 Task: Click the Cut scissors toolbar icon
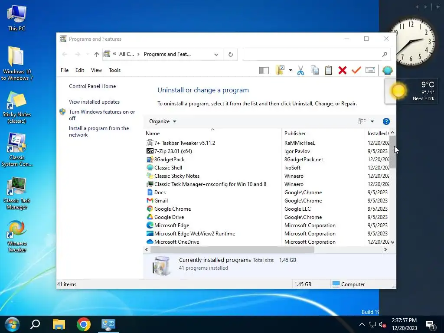click(x=300, y=70)
